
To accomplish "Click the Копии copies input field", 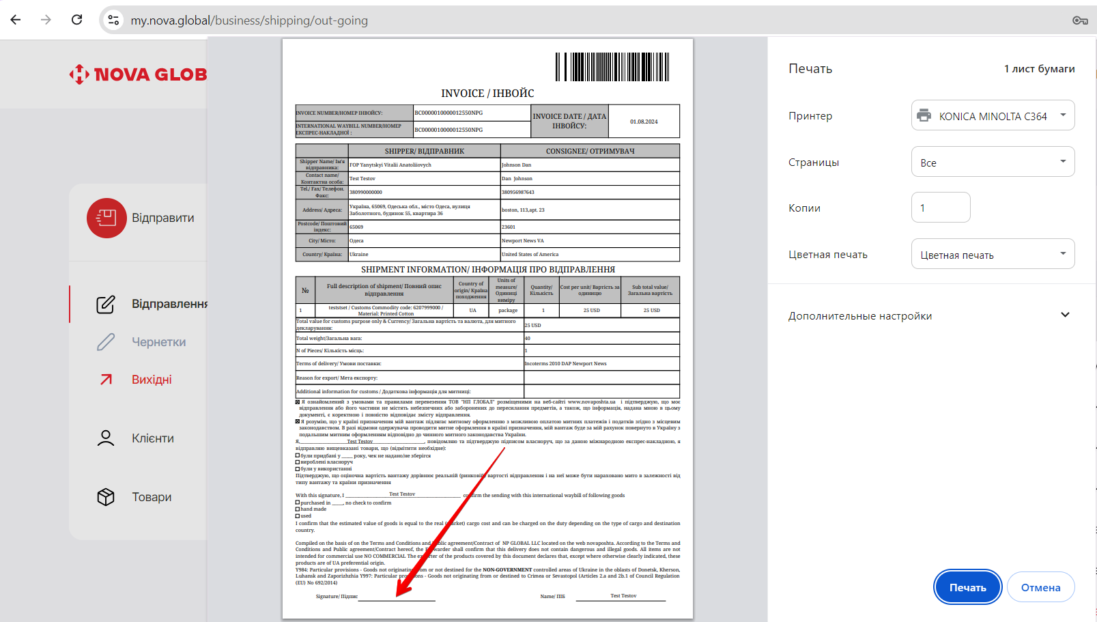I will 940,208.
